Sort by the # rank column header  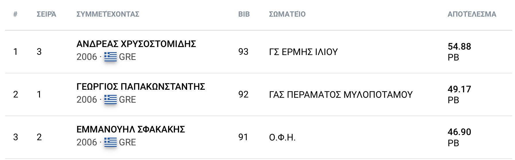[x=16, y=14]
